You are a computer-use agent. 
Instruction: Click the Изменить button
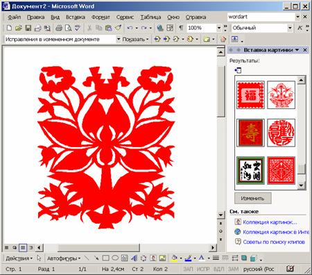coord(253,198)
